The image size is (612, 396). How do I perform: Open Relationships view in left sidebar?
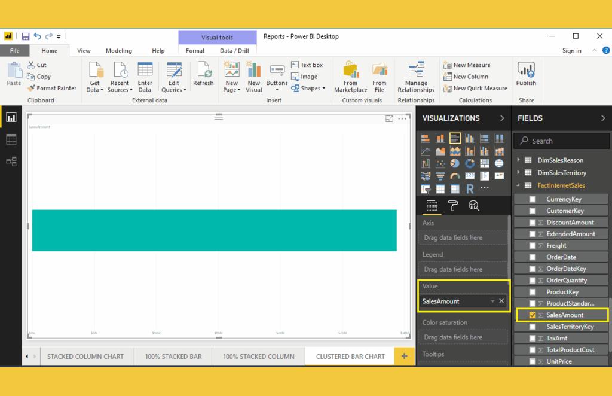11,161
